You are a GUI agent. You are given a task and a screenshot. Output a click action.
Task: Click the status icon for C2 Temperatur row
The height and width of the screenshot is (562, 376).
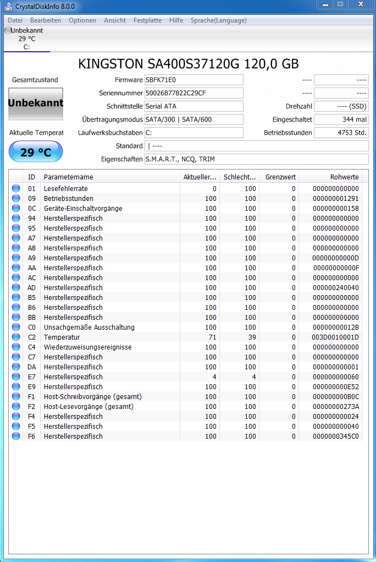(x=16, y=337)
